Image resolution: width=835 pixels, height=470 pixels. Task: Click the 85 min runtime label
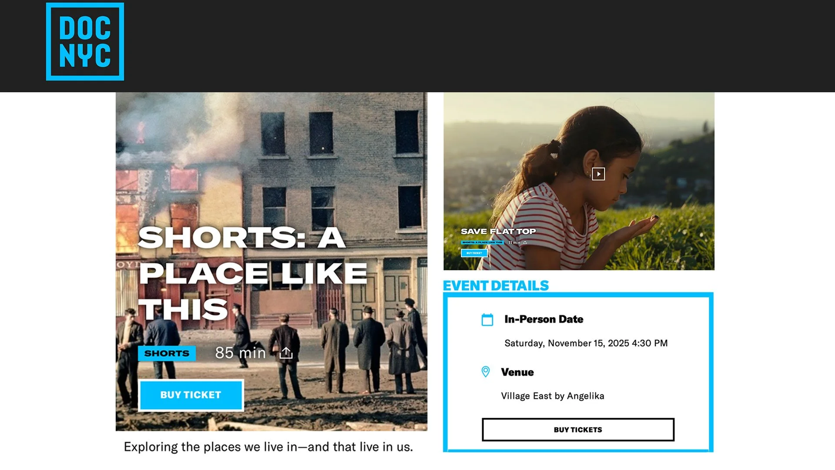[x=240, y=353]
